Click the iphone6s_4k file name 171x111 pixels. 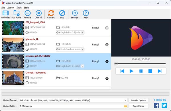pos(32,39)
